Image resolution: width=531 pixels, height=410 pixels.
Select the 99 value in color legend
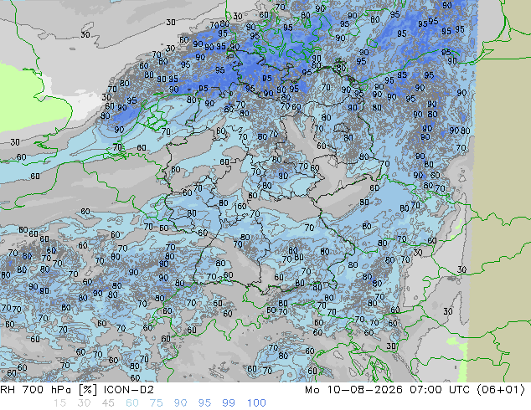229,403
